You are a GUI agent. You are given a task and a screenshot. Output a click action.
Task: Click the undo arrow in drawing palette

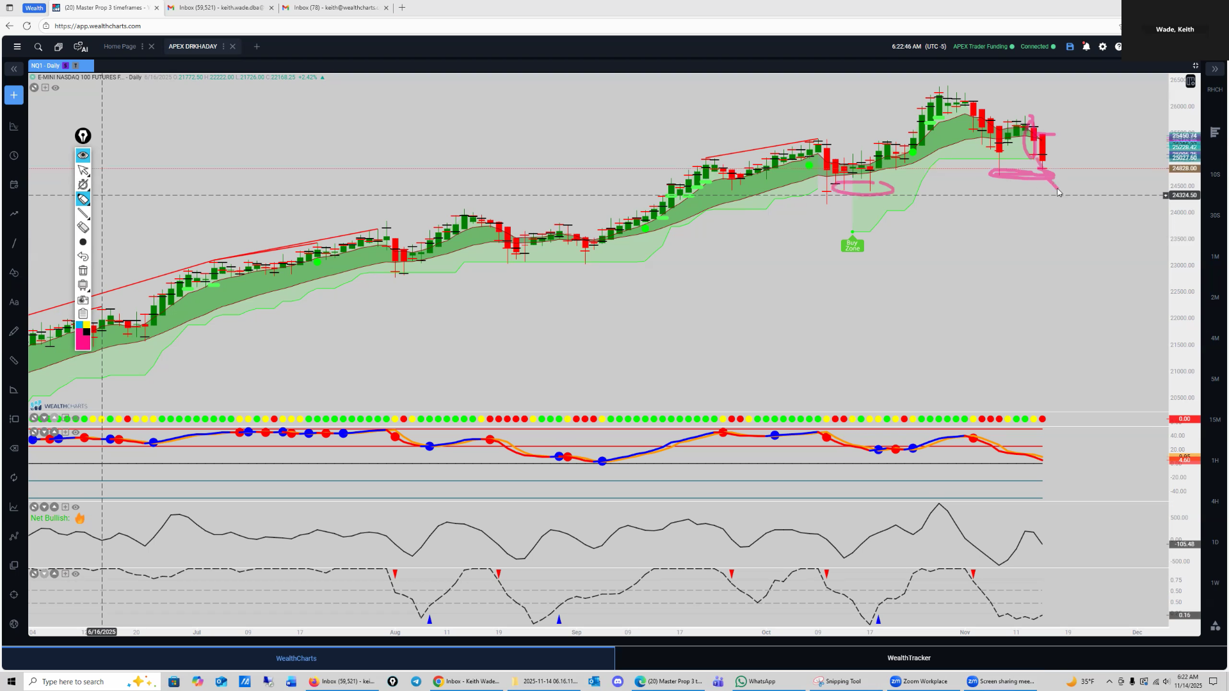click(83, 256)
